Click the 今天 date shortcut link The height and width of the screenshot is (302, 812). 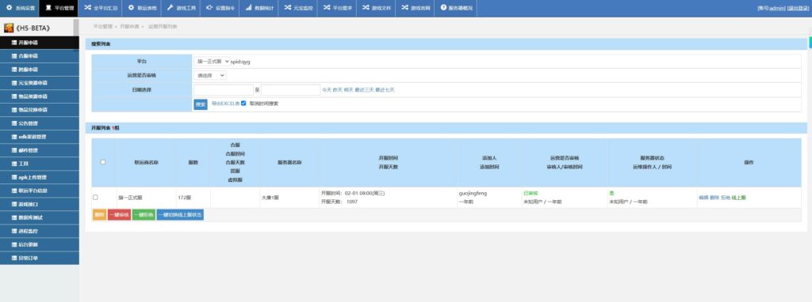(x=326, y=90)
